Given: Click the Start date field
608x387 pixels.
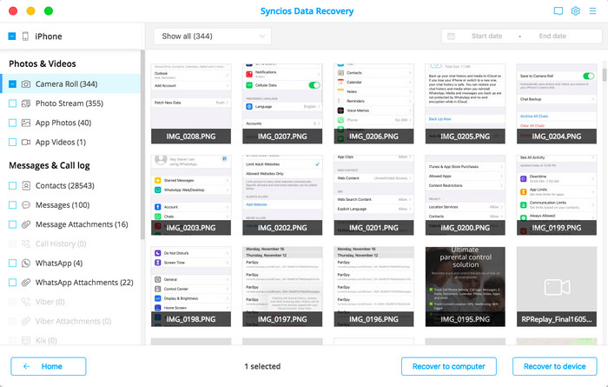Looking at the screenshot, I should (x=486, y=37).
